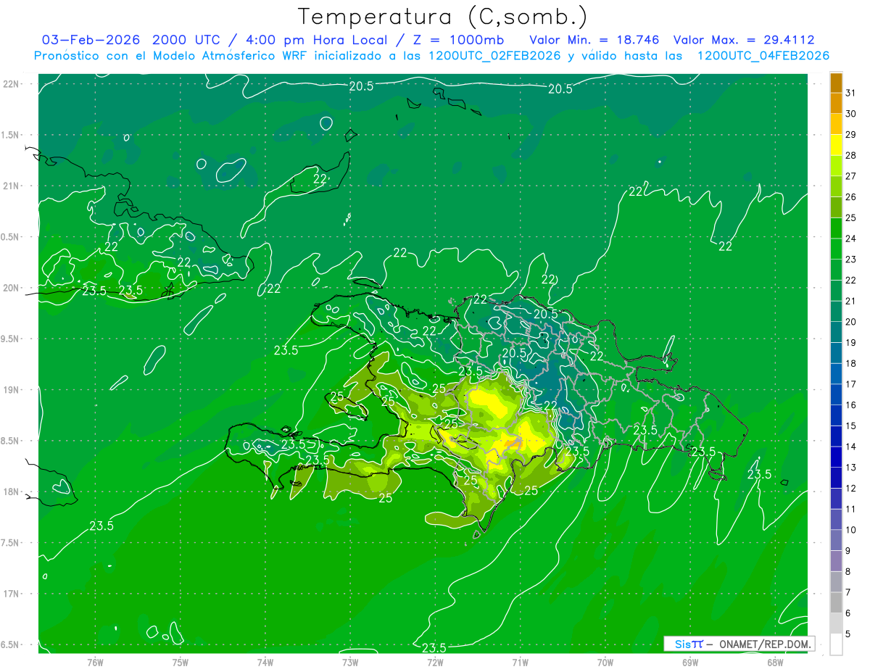Click the teal color bar segment between 19 and 20
This screenshot has width=870, height=672.
(x=836, y=332)
